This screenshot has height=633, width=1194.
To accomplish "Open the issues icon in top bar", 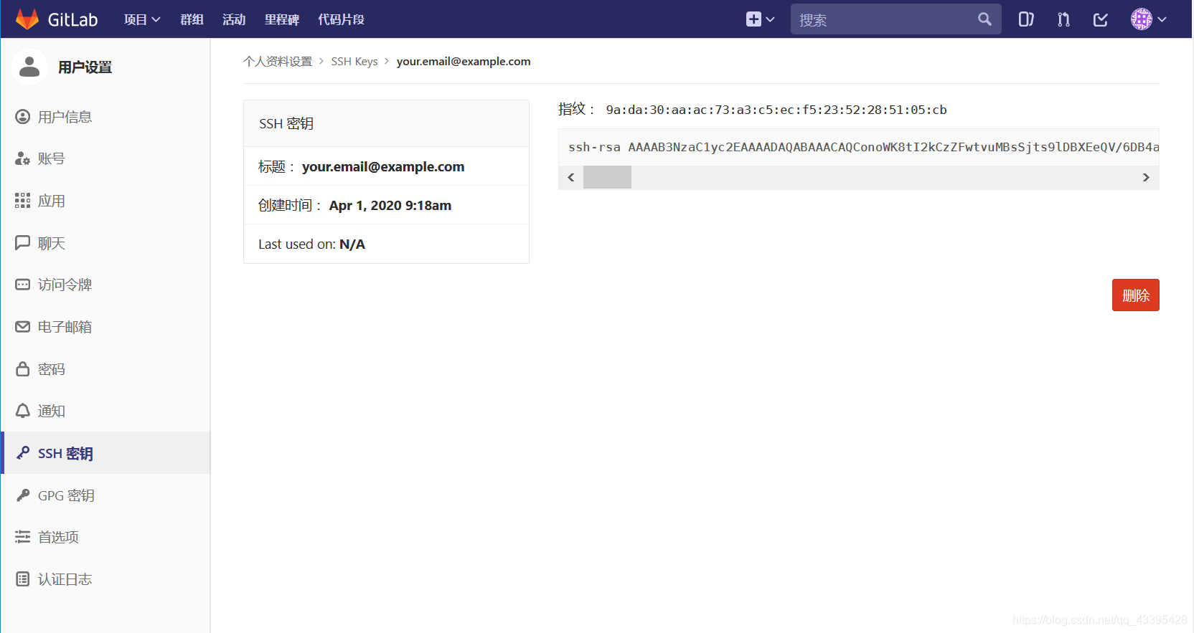I will pos(1026,19).
